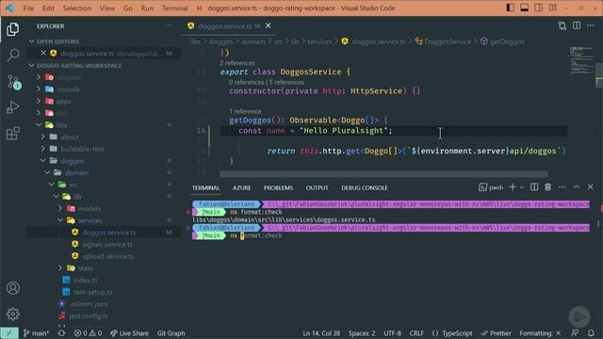603x339 pixels.
Task: Close the terminal panel
Action: coord(591,187)
